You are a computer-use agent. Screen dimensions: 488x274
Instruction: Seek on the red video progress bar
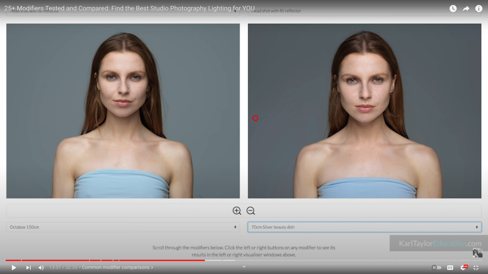click(x=147, y=260)
